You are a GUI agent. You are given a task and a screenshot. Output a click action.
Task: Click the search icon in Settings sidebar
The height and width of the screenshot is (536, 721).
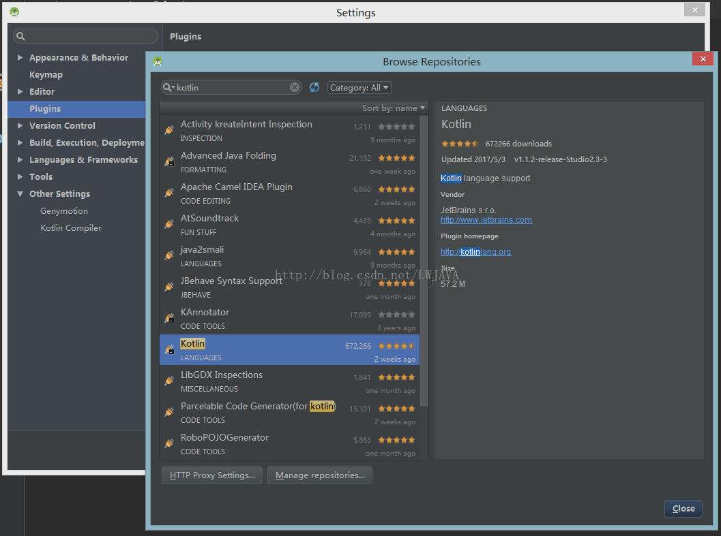20,36
